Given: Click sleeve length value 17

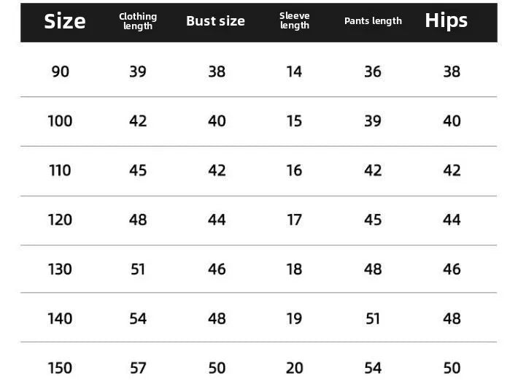Looking at the screenshot, I should coord(294,220).
